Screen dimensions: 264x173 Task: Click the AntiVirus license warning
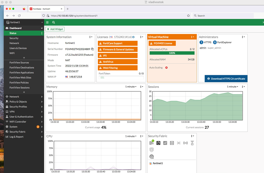118,62
